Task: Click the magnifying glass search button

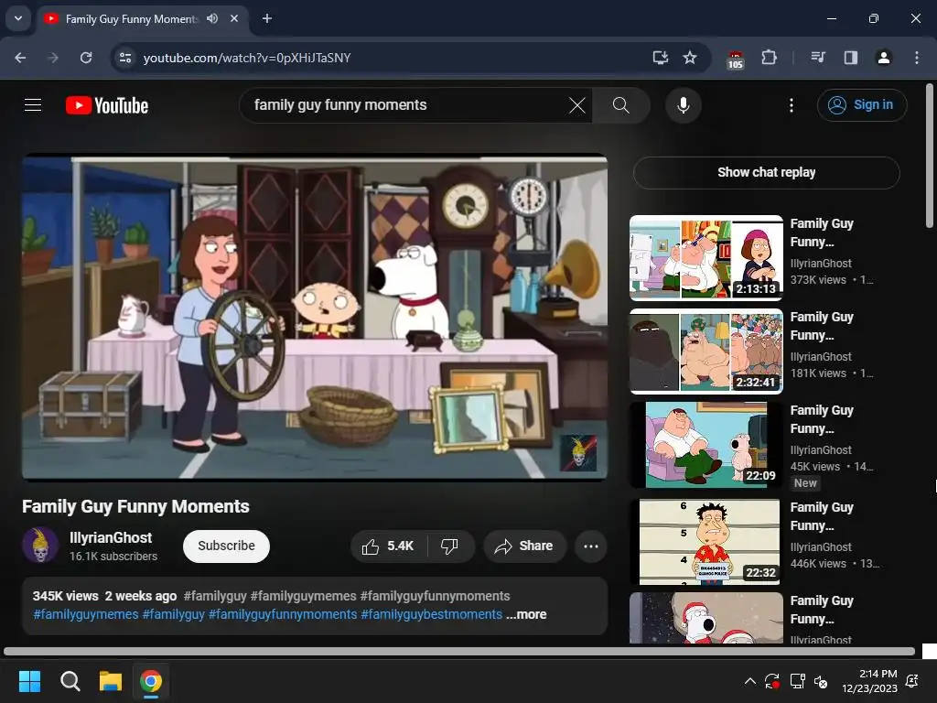Action: point(621,105)
